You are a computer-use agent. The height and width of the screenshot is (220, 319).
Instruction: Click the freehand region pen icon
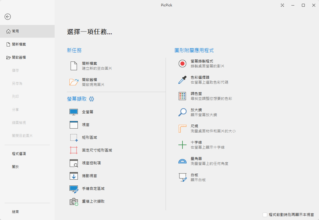click(74, 189)
